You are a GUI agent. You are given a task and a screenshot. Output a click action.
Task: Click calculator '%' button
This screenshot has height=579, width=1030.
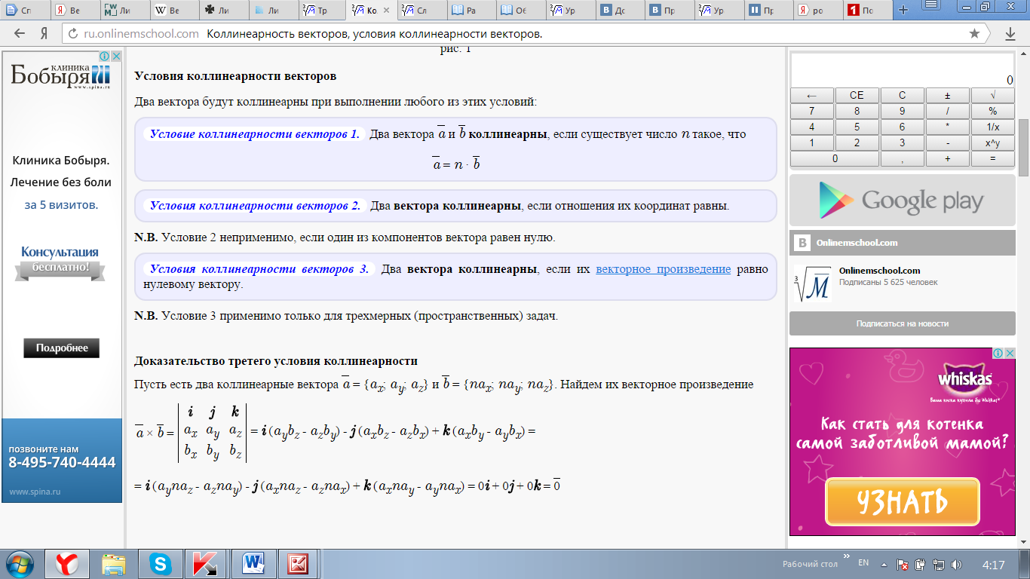coord(992,112)
